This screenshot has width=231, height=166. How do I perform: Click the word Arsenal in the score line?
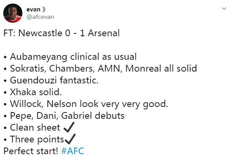coord(104,33)
